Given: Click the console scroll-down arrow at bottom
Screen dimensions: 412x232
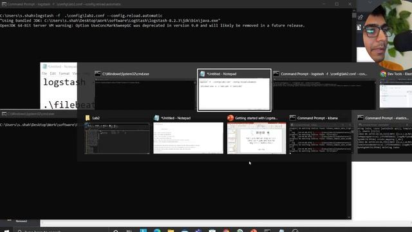Looking at the screenshot, I should pyautogui.click(x=349, y=217).
